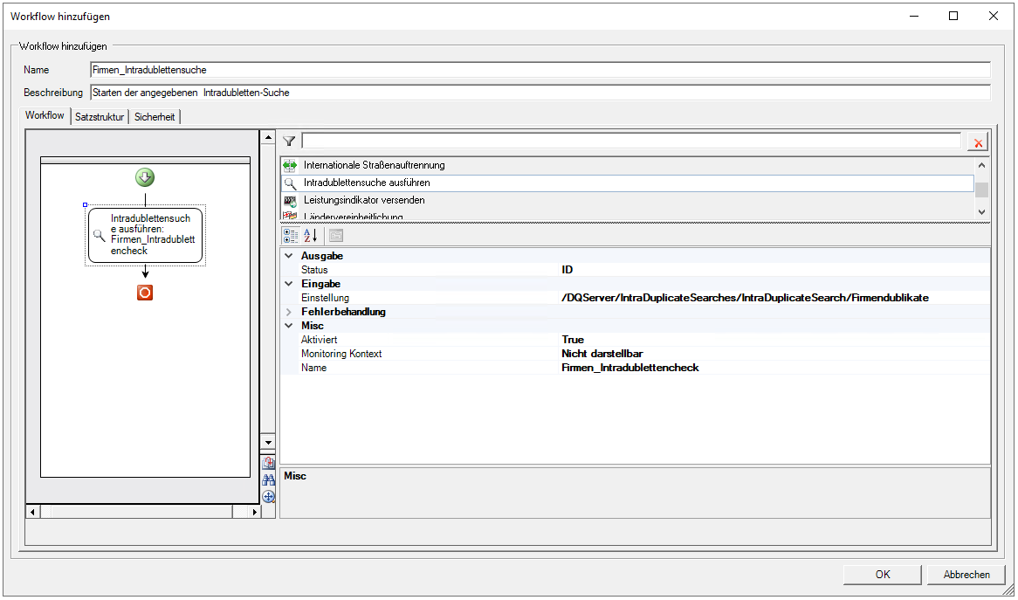Click canvas vertical scrollbar down arrow

(267, 443)
